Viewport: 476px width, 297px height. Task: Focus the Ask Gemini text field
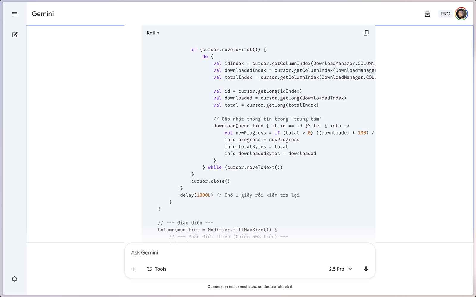click(x=226, y=253)
